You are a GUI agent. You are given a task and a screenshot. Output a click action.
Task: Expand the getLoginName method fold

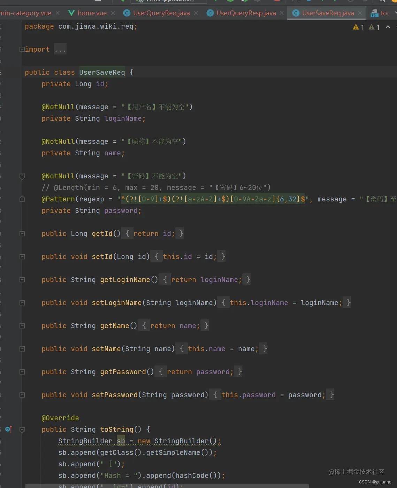coord(22,280)
